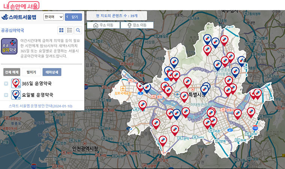Click the red 365일 운영약국 legend icon
285x169 pixels.
pos(16,84)
